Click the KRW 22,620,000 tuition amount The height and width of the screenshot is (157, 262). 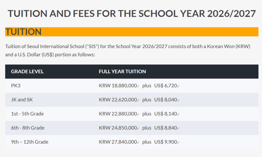(119, 99)
